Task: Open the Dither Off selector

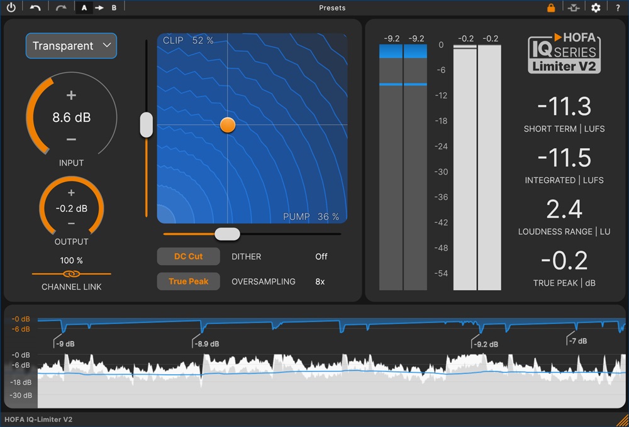Action: [321, 256]
